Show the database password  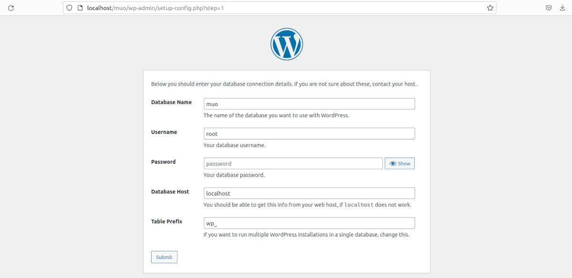[x=399, y=164]
